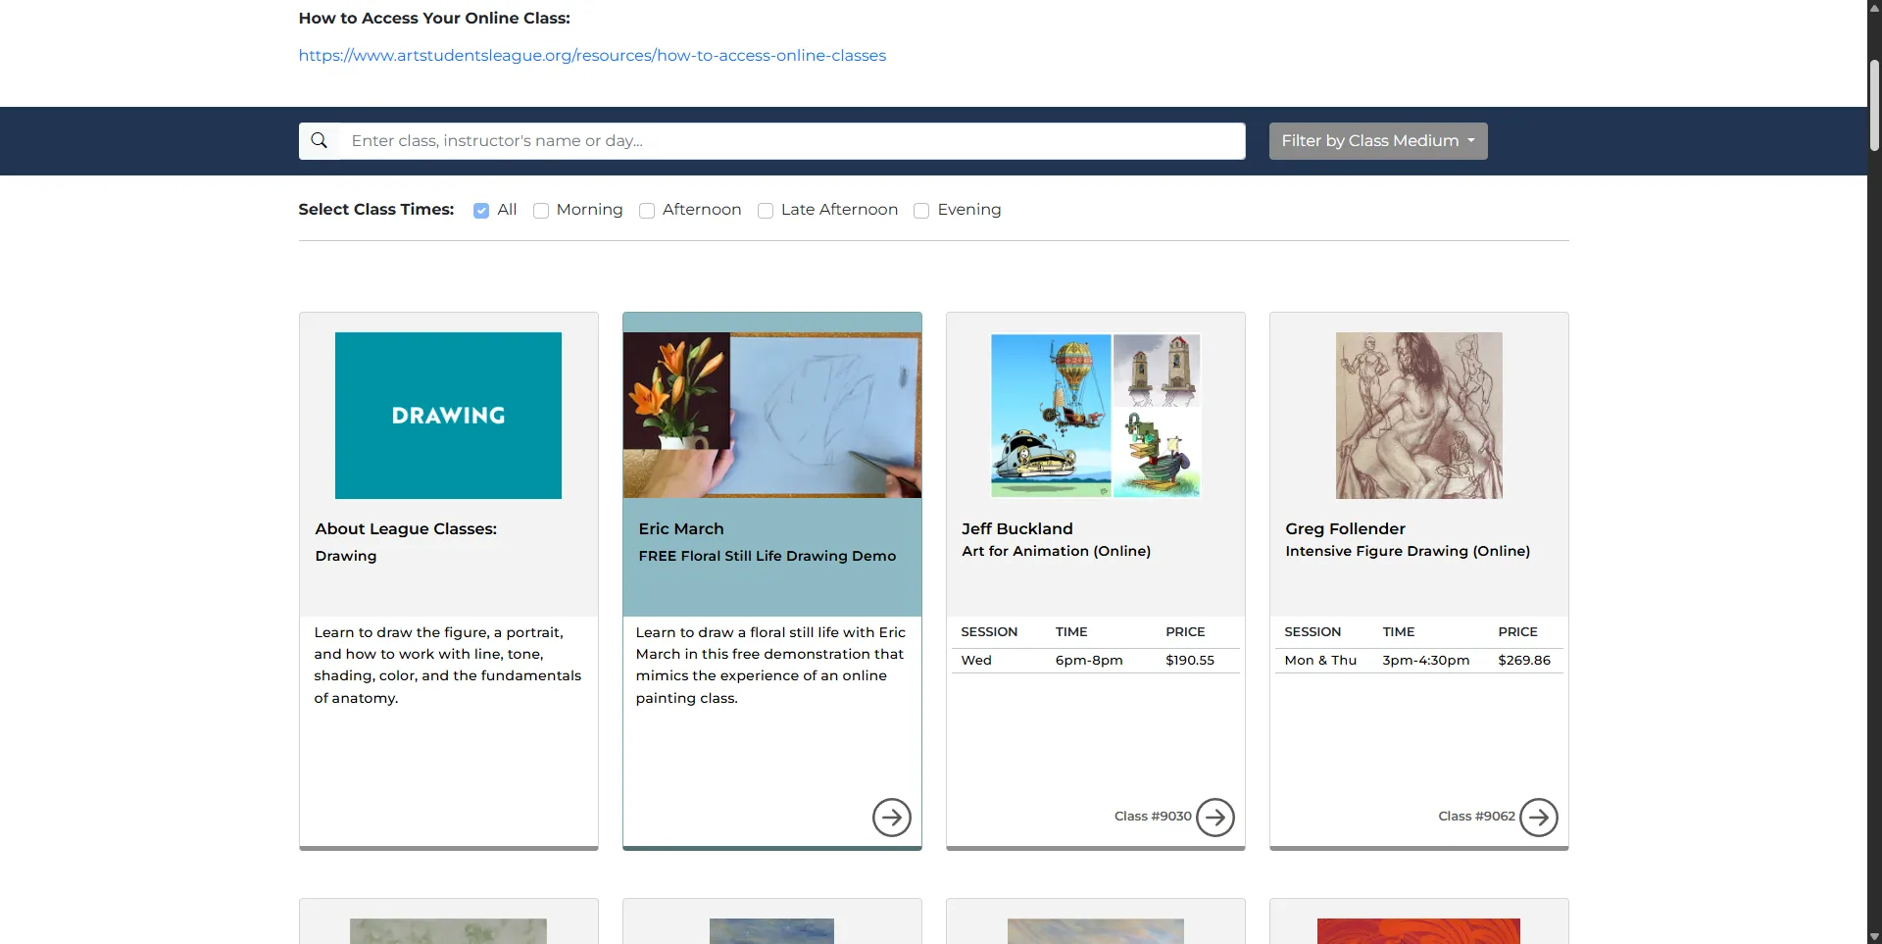
Task: Click the FREE Floral Still Life Drawing Demo title
Action: pyautogui.click(x=767, y=556)
